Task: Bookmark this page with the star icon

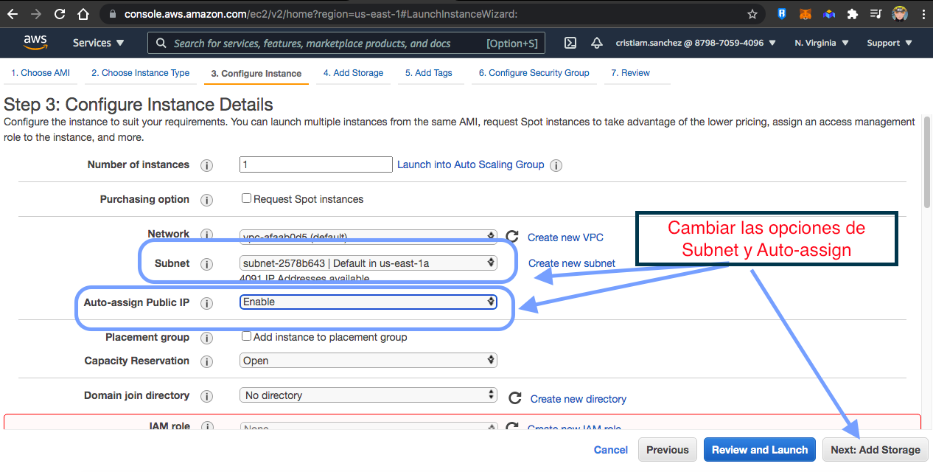Action: pos(752,14)
